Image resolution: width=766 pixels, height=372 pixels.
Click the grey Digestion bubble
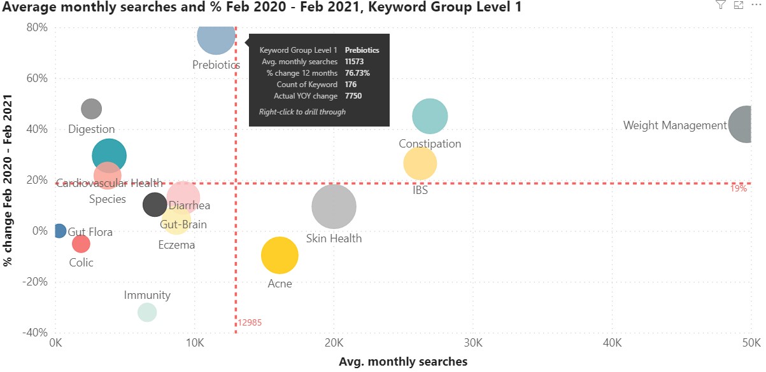[x=92, y=109]
